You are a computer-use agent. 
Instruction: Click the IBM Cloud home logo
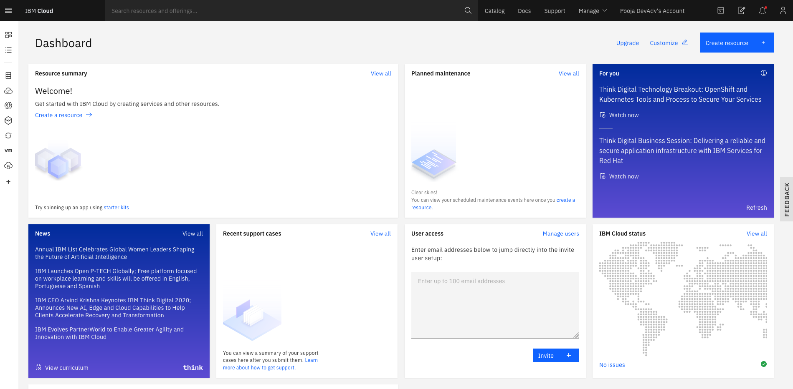[x=39, y=11]
